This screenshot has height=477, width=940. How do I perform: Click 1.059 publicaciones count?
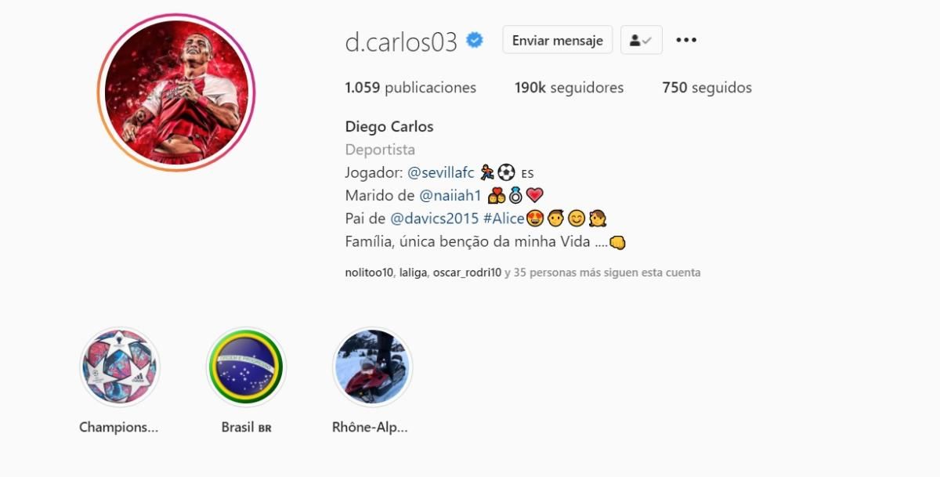(410, 88)
